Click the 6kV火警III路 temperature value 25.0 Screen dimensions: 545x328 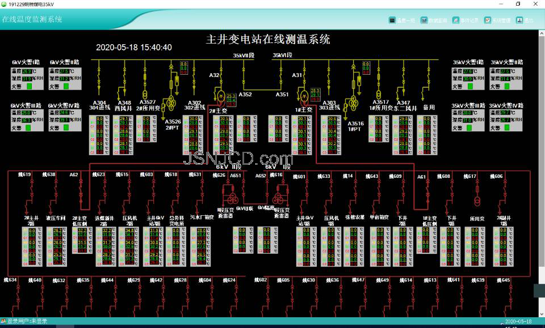[x=27, y=113]
